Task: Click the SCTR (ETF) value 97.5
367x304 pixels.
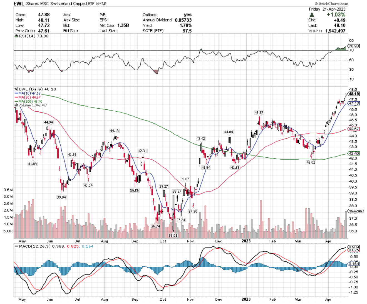Action: click(187, 31)
